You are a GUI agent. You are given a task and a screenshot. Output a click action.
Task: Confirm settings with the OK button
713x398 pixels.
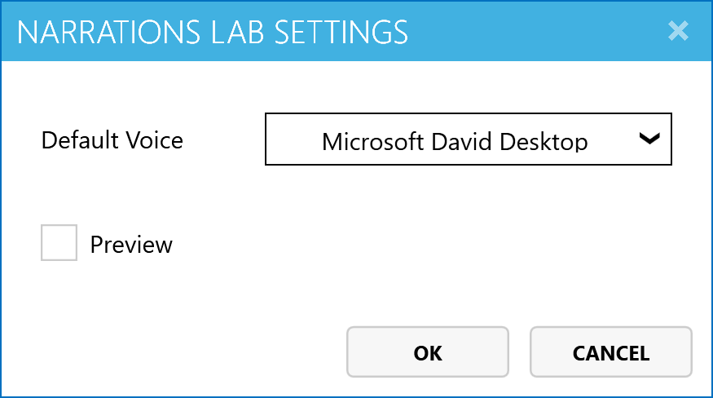428,352
